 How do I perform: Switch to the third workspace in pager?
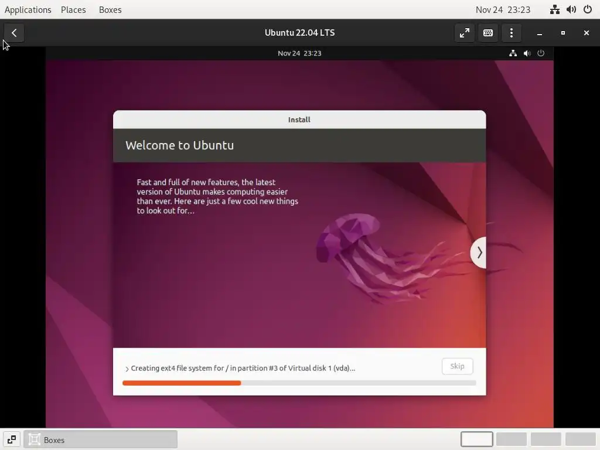[x=546, y=439]
